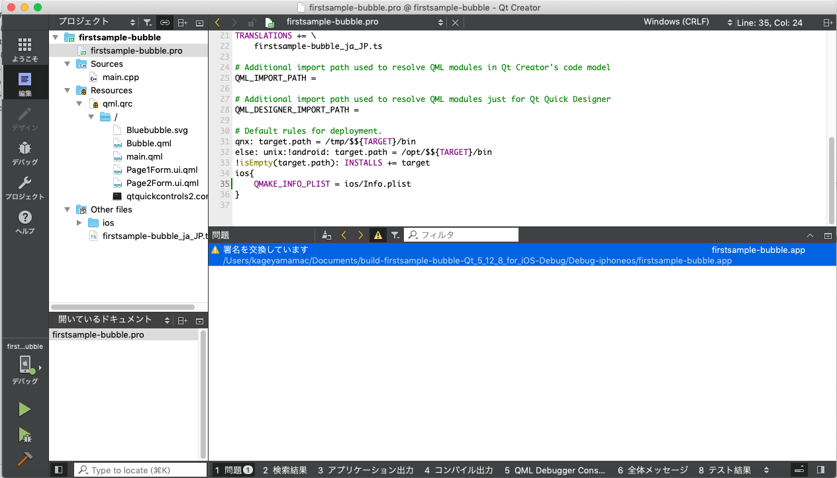Open the デバッグ mode with the bug icon
Screen dimensions: 837x478
point(25,153)
